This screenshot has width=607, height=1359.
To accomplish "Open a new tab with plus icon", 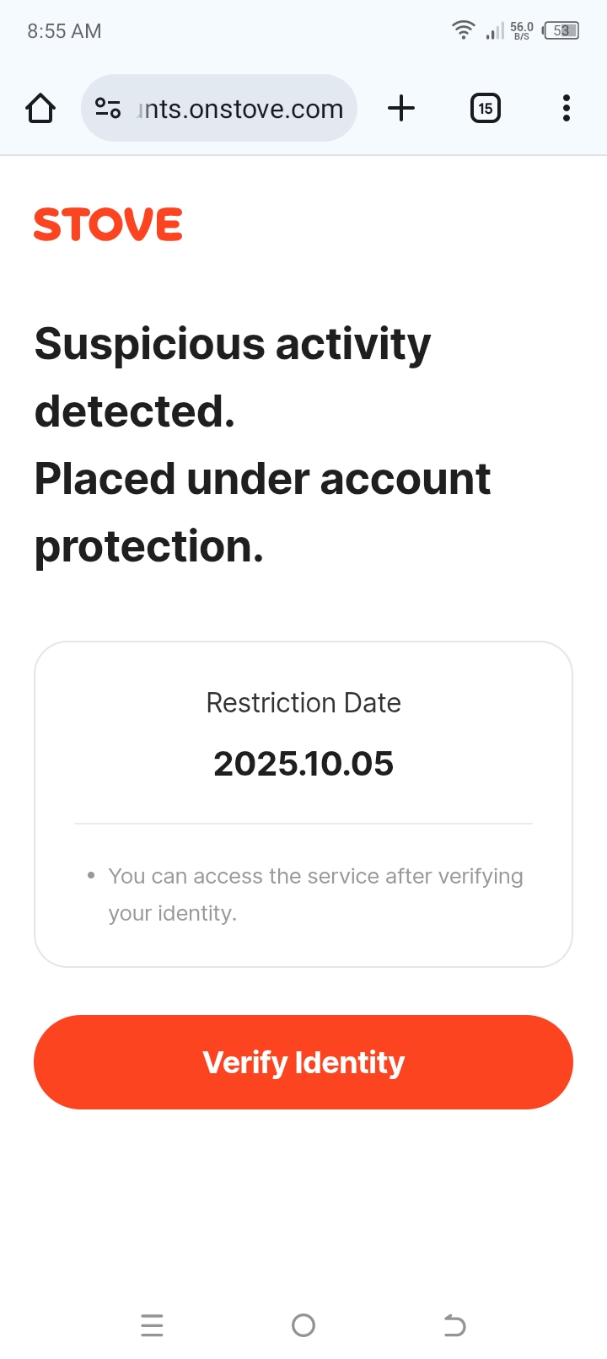I will pos(401,109).
